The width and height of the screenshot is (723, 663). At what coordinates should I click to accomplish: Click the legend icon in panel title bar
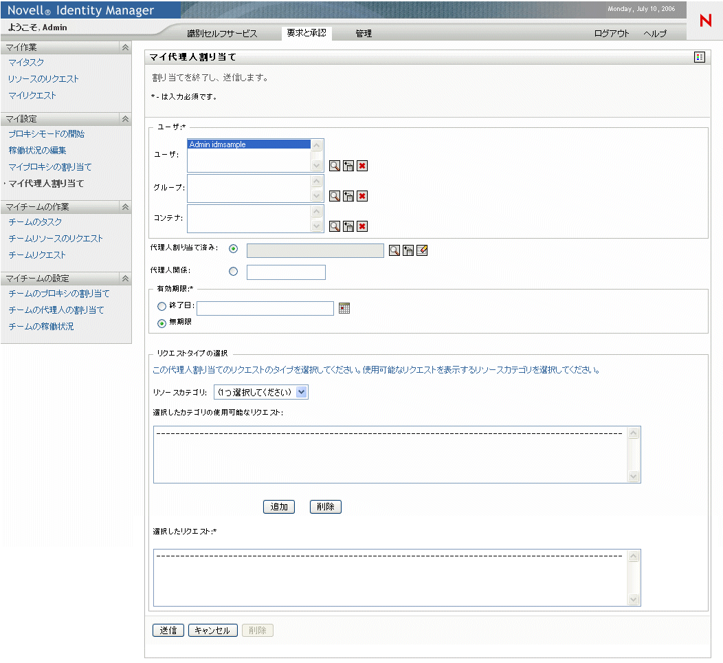click(x=700, y=57)
